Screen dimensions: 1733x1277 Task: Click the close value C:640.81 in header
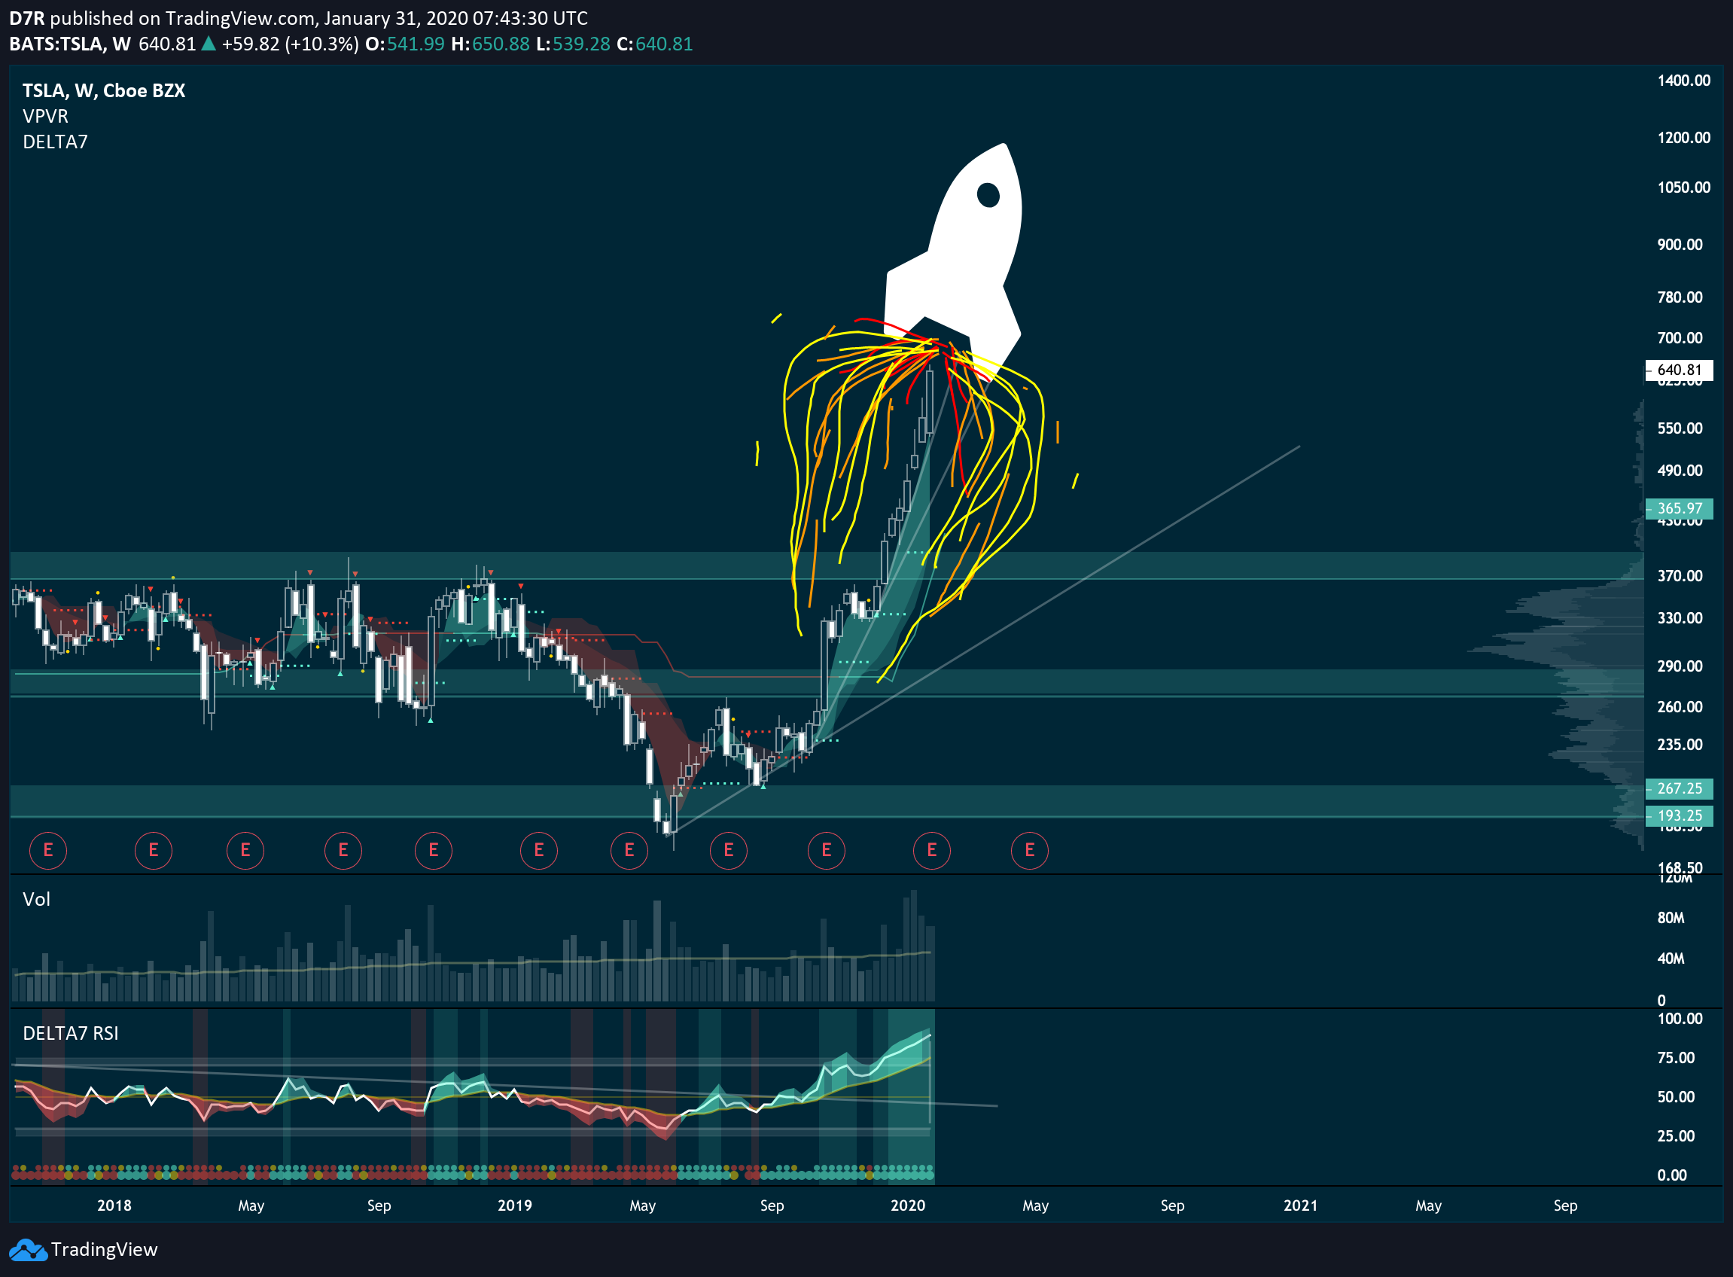pyautogui.click(x=655, y=44)
